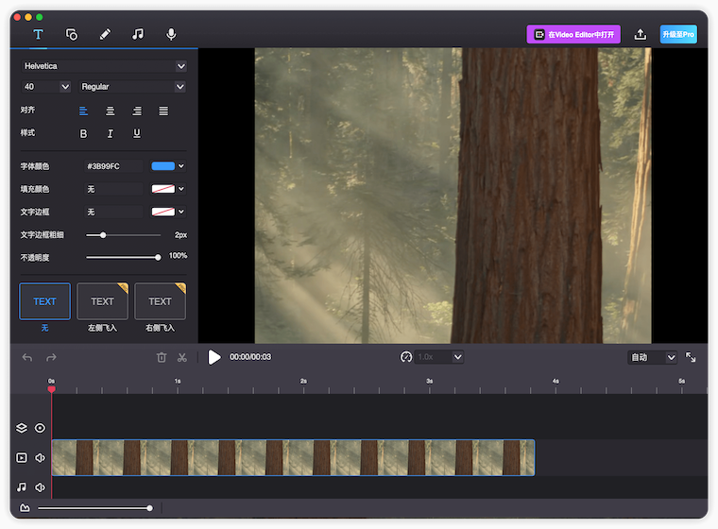Click the scissors cut icon
The height and width of the screenshot is (529, 718).
182,357
